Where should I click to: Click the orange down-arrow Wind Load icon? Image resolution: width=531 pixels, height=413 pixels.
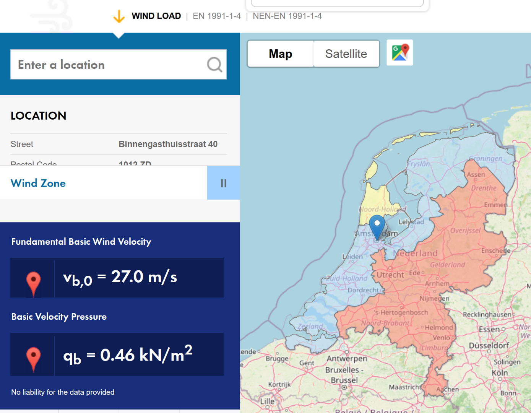(x=119, y=16)
